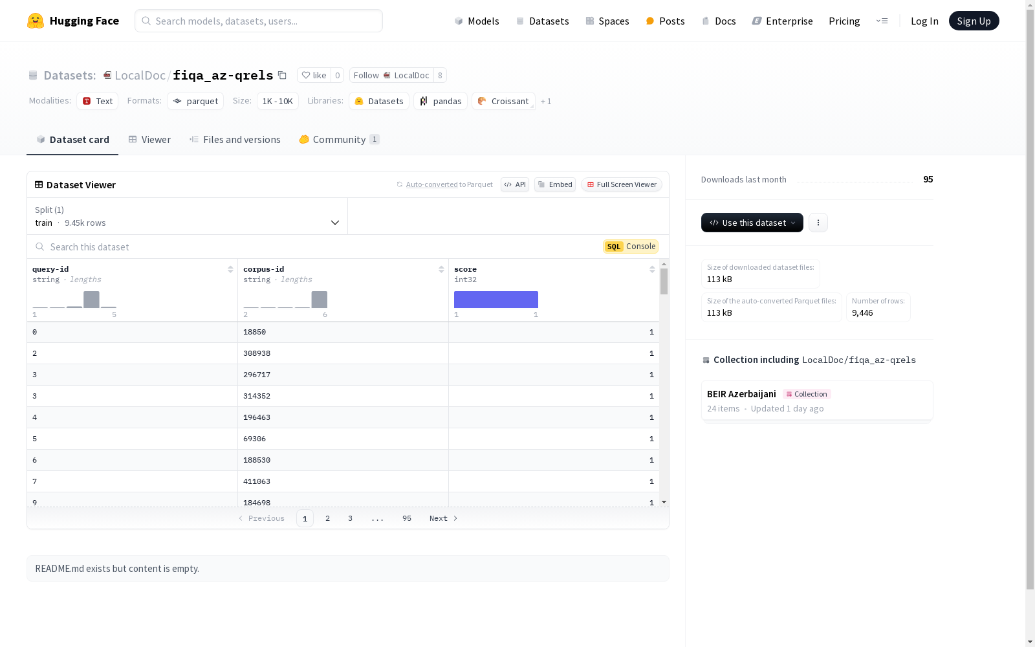Screen dimensions: 1035x647
Task: Select the 1K - 10K size tag
Action: pos(278,101)
